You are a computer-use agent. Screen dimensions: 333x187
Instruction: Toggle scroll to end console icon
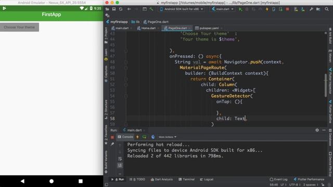(x=120, y=165)
